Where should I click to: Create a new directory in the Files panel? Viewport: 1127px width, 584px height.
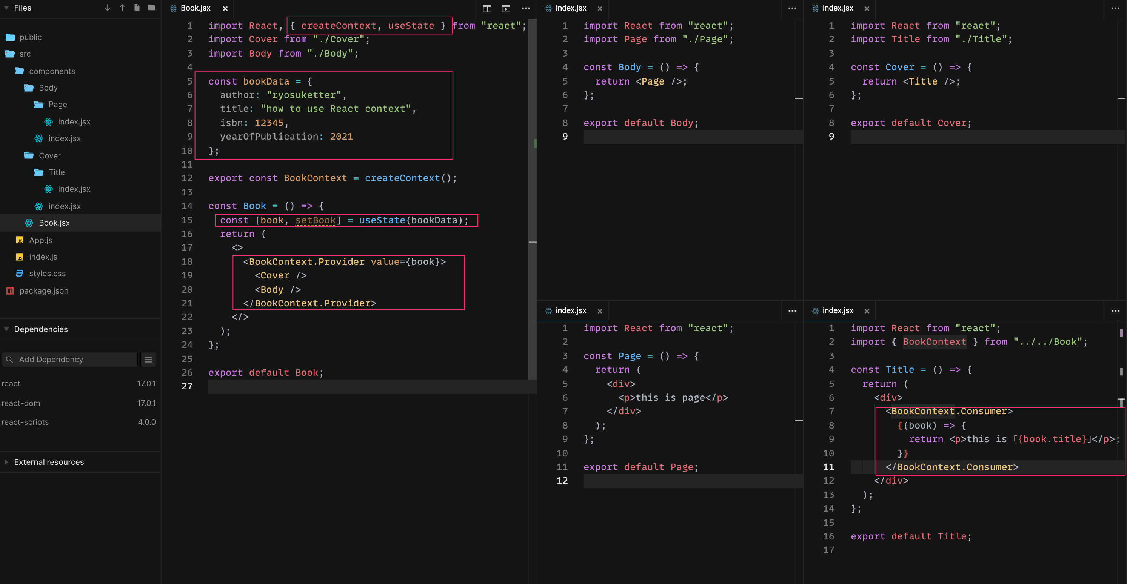[151, 8]
